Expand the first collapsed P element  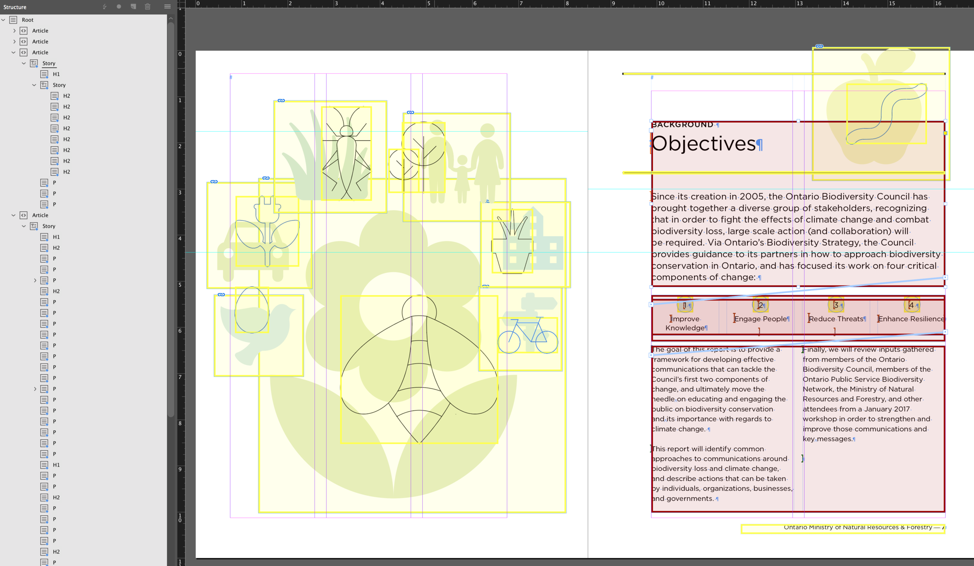35,280
